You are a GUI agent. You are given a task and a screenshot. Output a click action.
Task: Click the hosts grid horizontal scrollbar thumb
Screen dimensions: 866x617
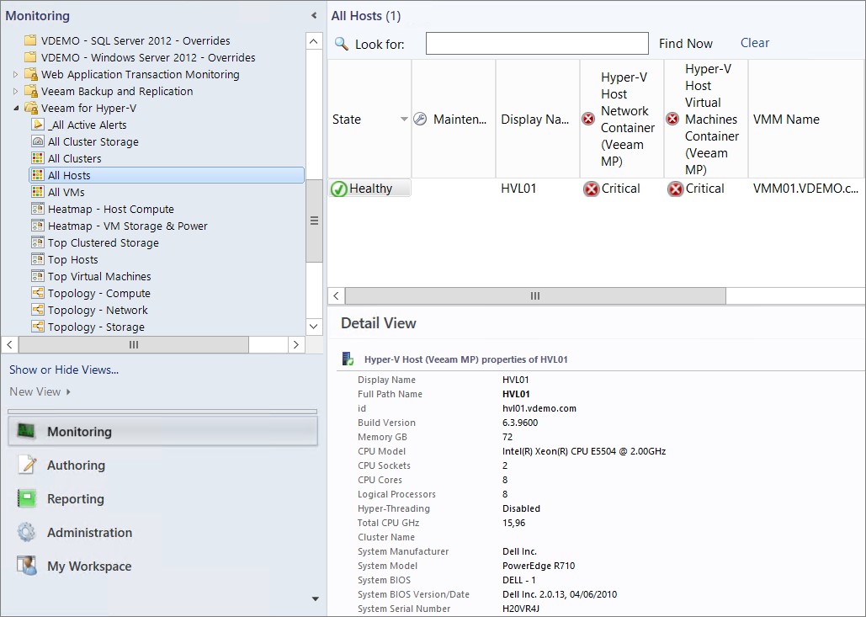pos(535,296)
